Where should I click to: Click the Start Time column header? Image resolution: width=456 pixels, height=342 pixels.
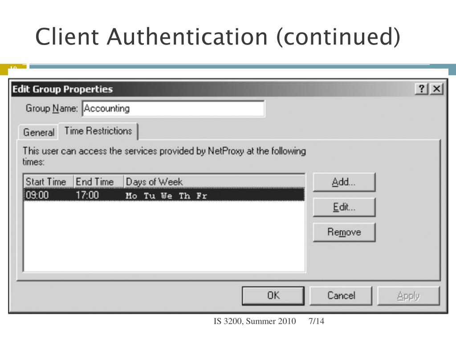pyautogui.click(x=49, y=182)
